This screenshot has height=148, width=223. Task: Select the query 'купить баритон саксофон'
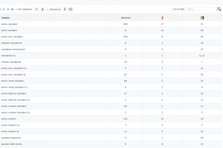14,94
